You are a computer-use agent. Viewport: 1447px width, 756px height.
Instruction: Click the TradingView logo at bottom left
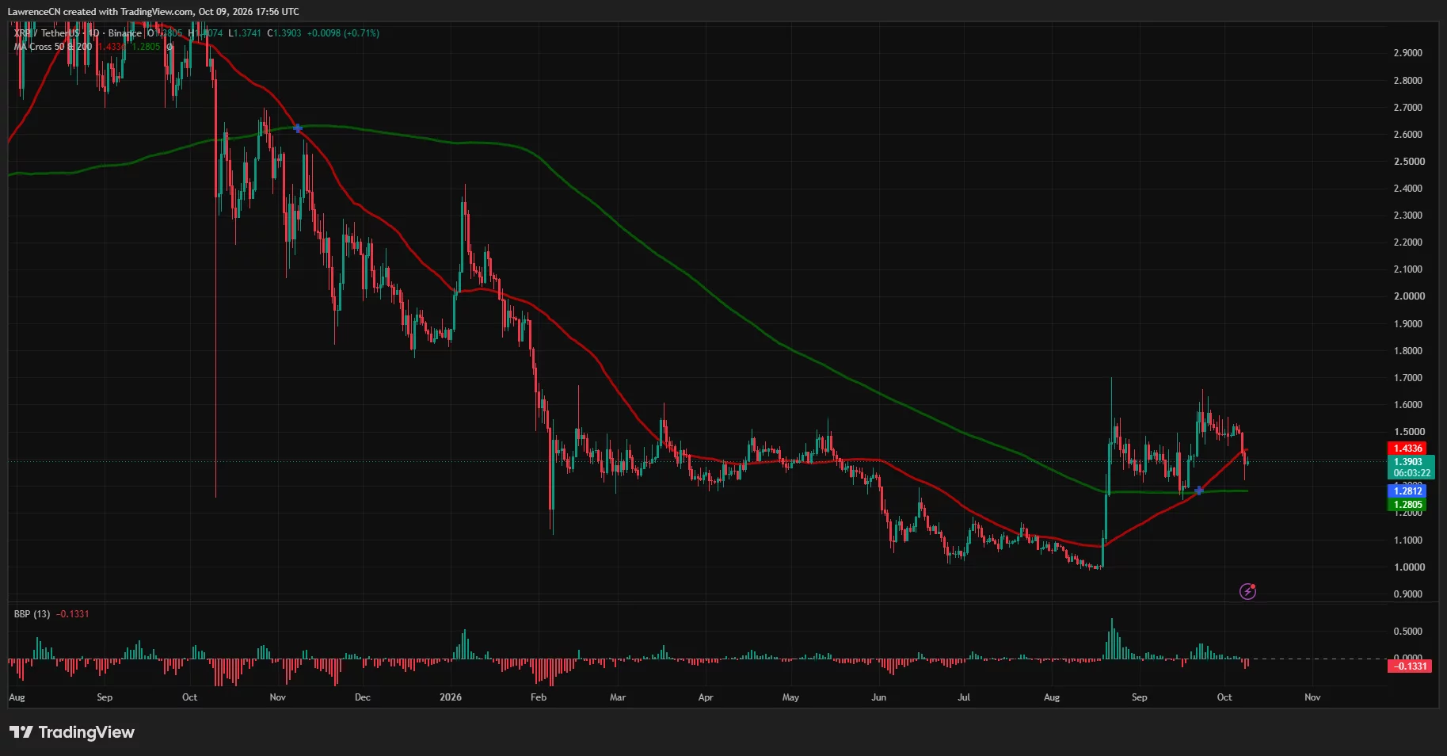[72, 732]
